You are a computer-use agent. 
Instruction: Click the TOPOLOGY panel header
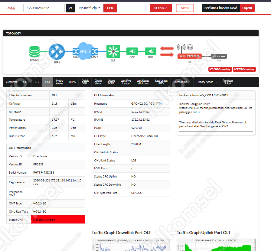pyautogui.click(x=131, y=33)
